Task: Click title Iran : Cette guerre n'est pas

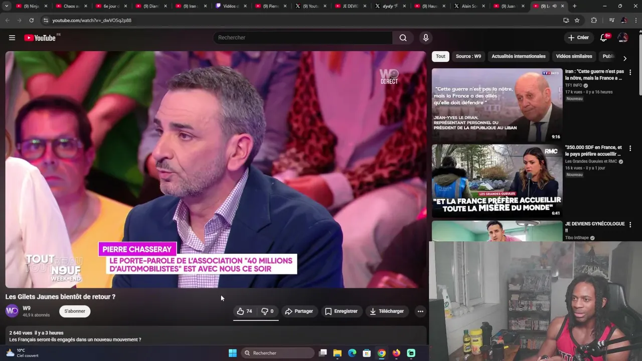Action: click(594, 75)
